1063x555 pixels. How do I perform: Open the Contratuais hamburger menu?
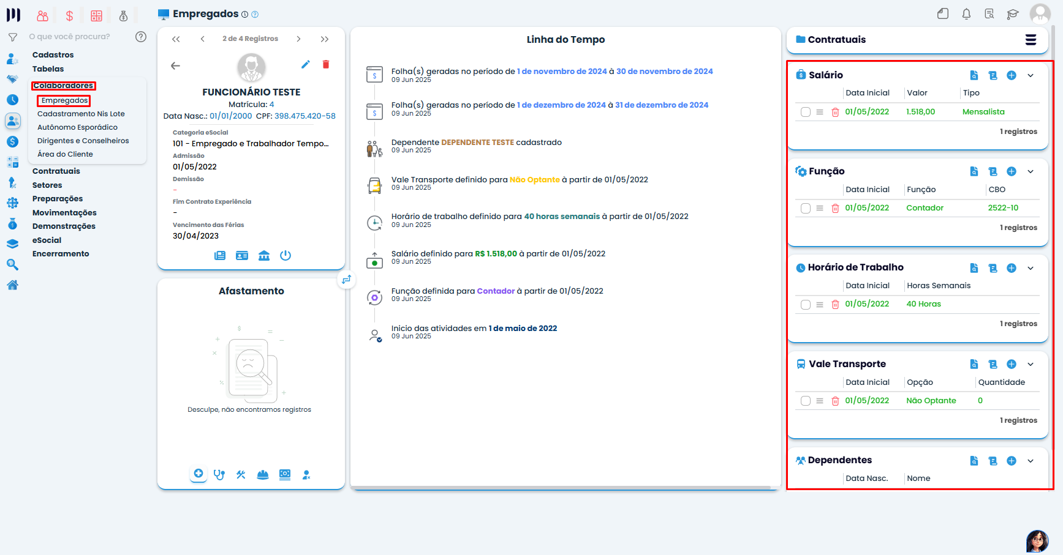coord(1031,40)
